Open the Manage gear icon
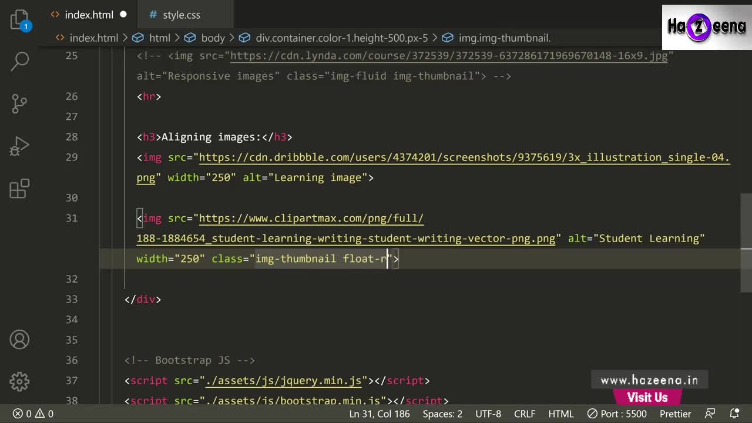 point(19,381)
